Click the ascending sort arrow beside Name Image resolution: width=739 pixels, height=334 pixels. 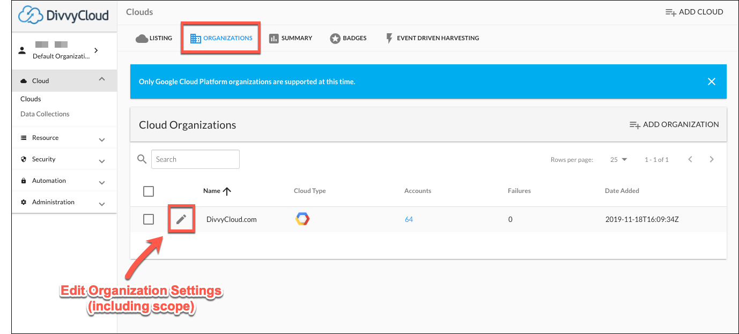pyautogui.click(x=227, y=191)
